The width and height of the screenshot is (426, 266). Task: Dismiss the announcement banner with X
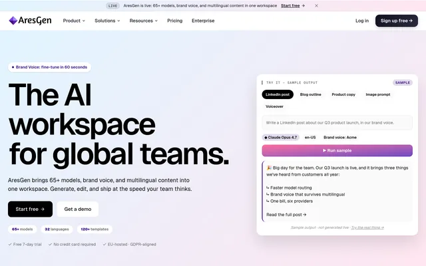point(317,6)
